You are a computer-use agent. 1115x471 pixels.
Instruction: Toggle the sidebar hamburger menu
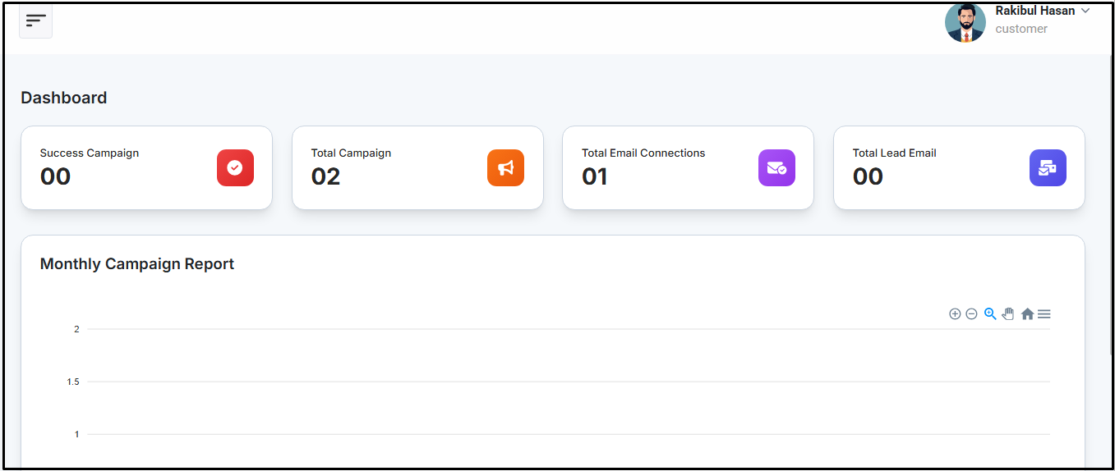click(x=35, y=21)
